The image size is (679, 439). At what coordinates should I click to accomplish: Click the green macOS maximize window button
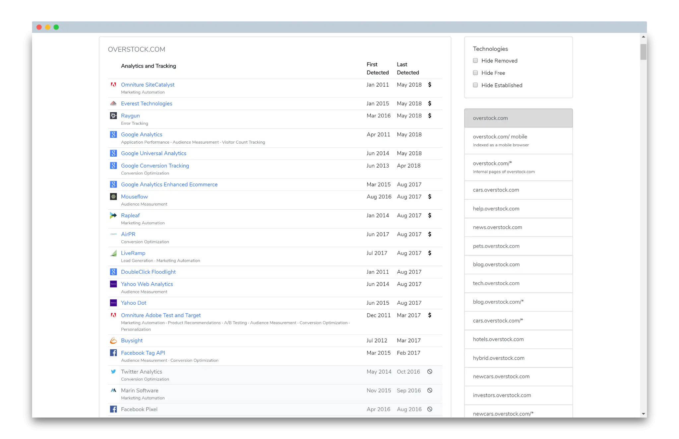pyautogui.click(x=56, y=27)
